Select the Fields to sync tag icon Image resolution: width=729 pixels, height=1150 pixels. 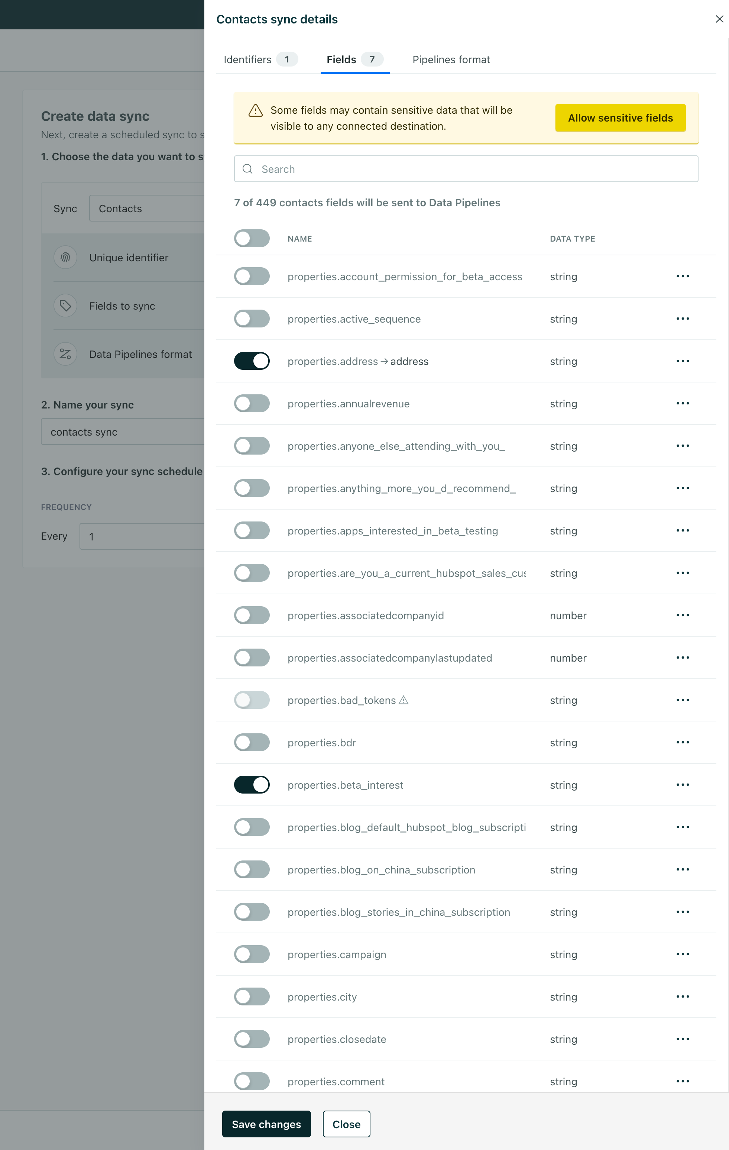[65, 306]
